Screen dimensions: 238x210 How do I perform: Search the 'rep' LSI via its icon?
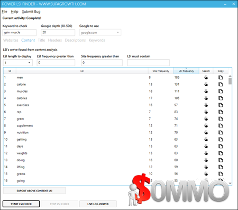click(206, 112)
